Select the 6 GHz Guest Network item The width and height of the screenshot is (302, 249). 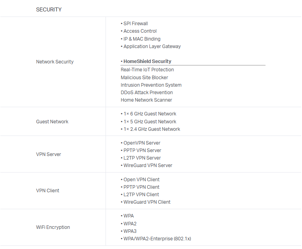(x=149, y=114)
